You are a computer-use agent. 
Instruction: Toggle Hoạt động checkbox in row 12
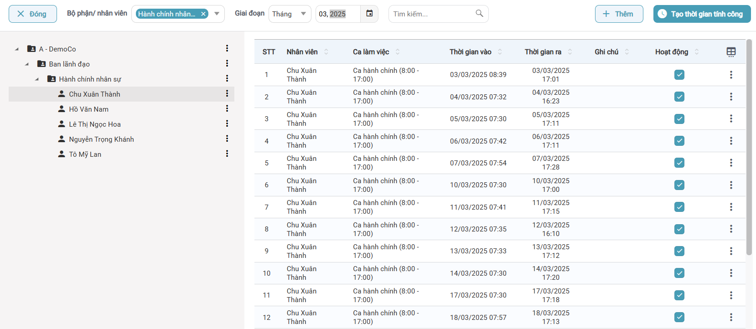[x=679, y=317]
